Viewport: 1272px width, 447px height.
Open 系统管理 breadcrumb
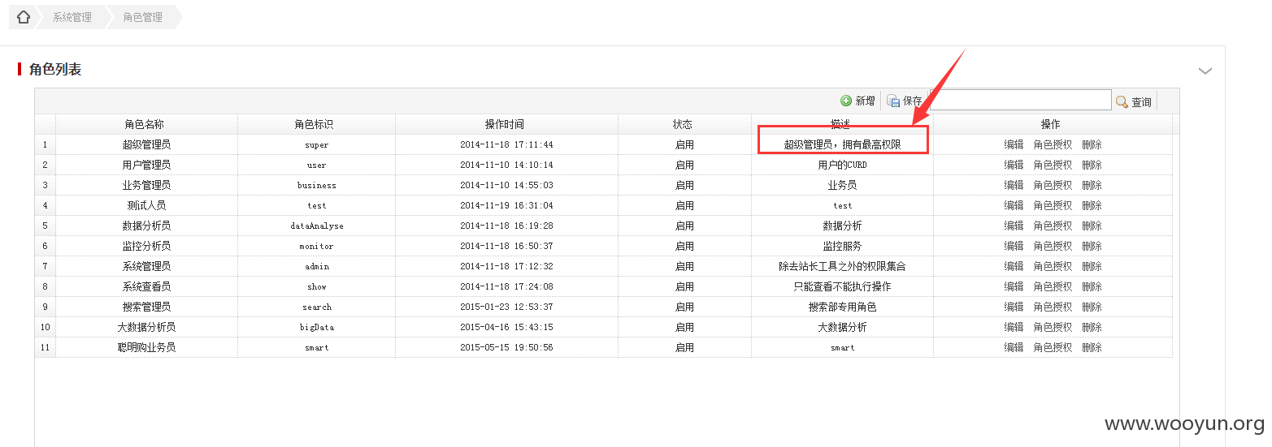tap(72, 17)
